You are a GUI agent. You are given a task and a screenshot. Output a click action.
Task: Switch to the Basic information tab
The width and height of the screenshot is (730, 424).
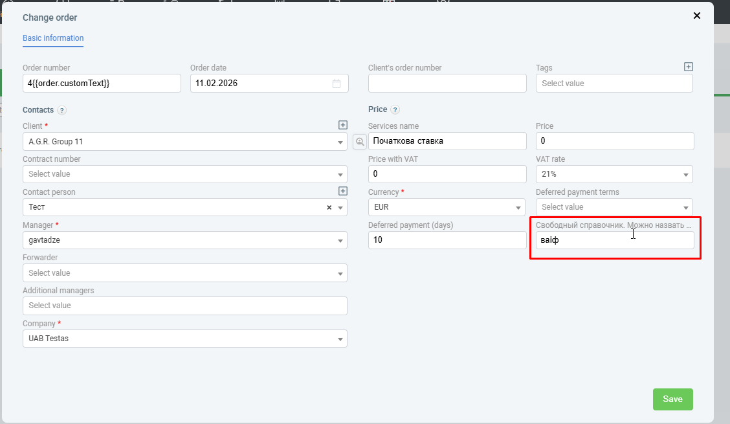click(x=53, y=38)
